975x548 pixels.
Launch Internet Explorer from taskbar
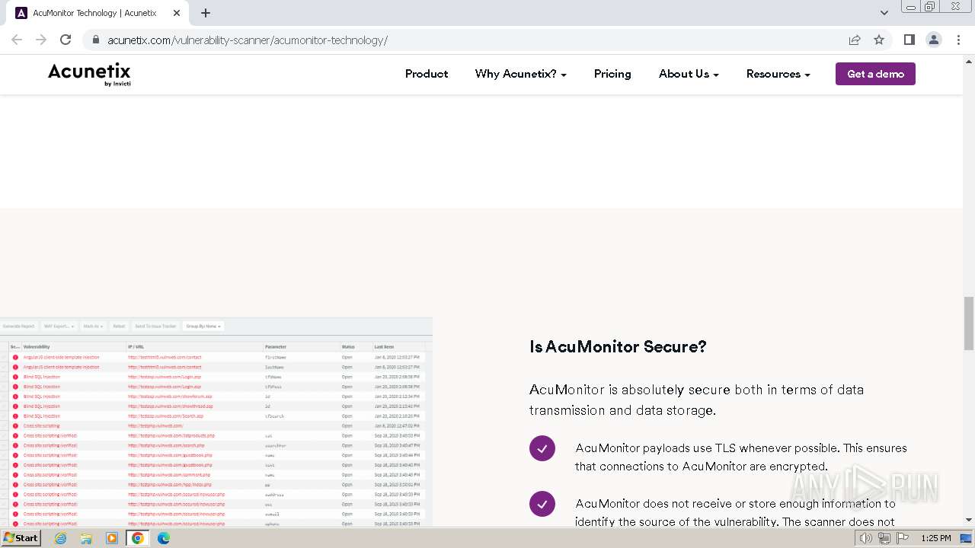point(61,538)
